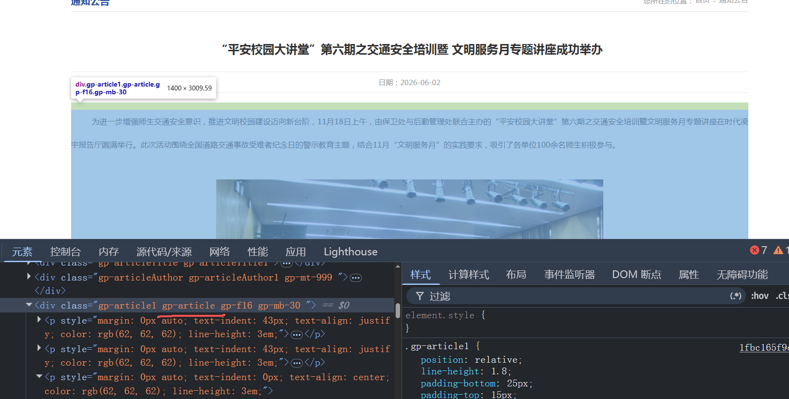Screen dimensions: 789x399
Task: Click the closing </div> tag line
Action: pyautogui.click(x=50, y=291)
